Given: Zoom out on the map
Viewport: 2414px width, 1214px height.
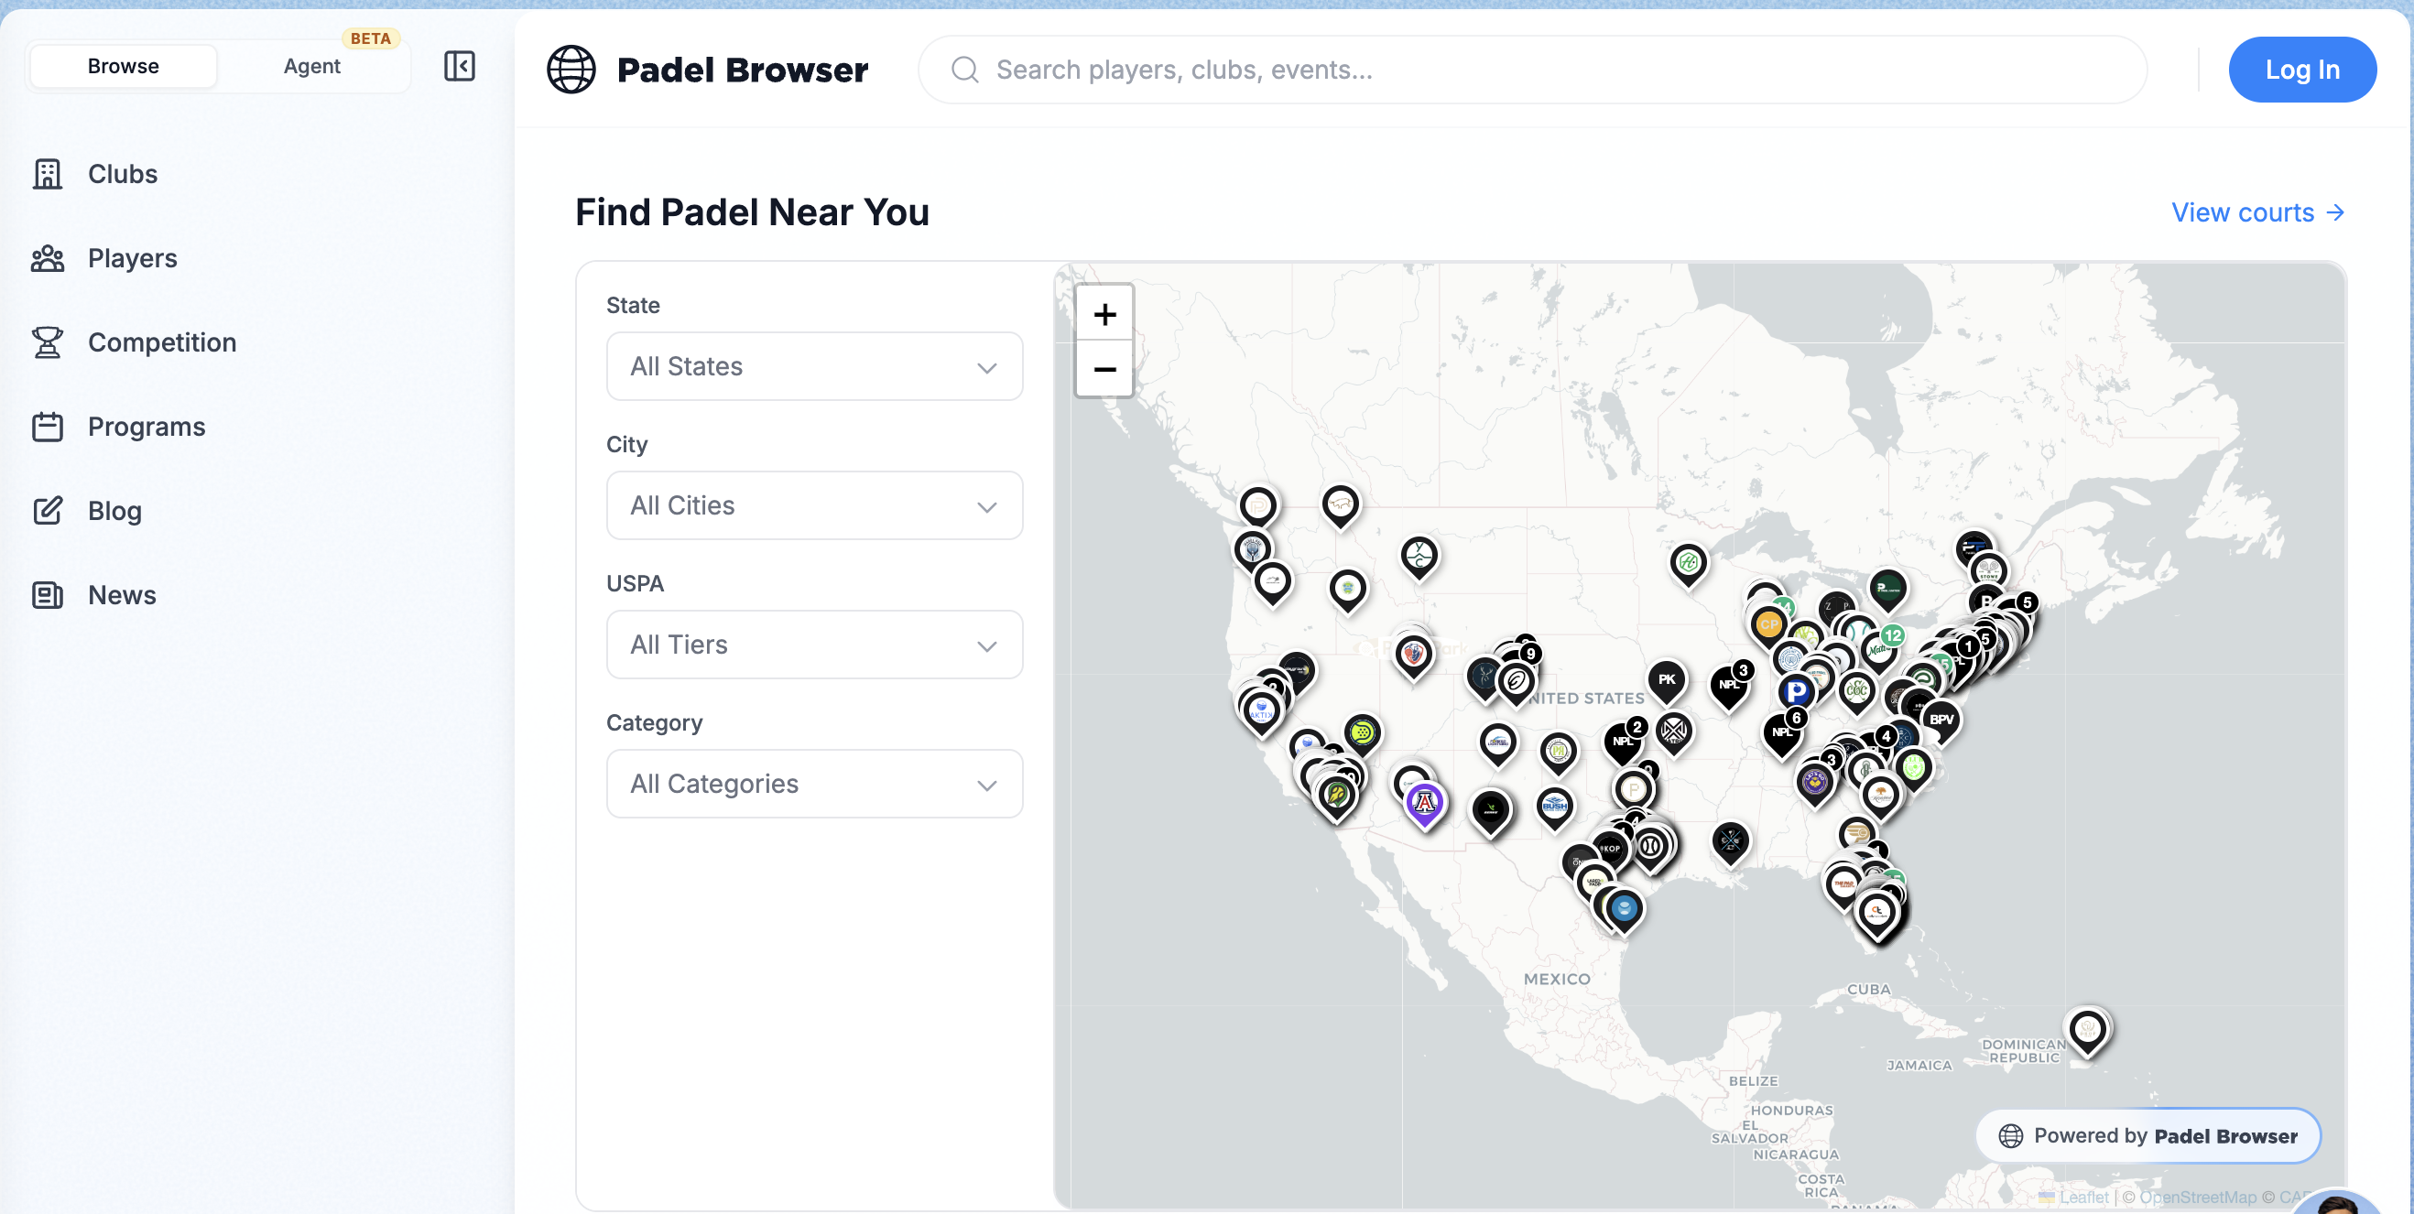Looking at the screenshot, I should coord(1104,369).
